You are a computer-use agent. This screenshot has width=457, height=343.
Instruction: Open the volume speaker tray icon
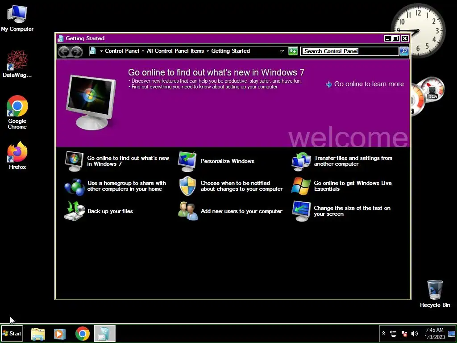click(414, 334)
